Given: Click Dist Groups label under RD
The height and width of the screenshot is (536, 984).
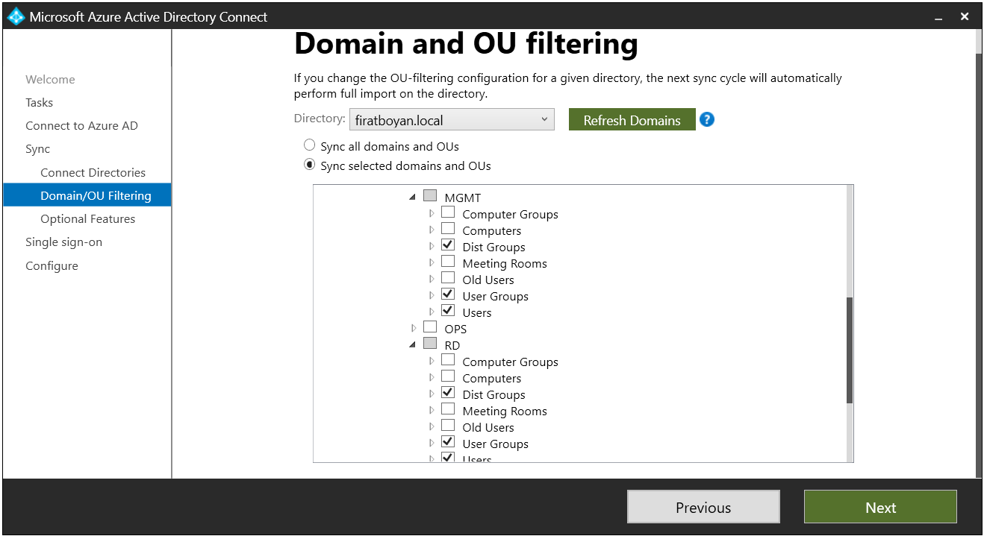Looking at the screenshot, I should 493,394.
